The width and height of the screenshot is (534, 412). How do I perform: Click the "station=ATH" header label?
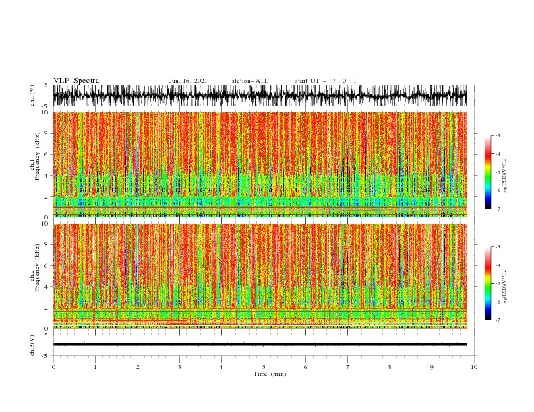(250, 81)
